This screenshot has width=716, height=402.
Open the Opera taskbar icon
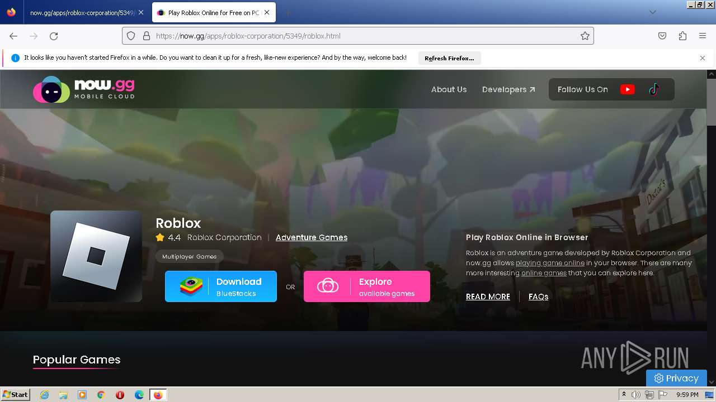tap(120, 395)
